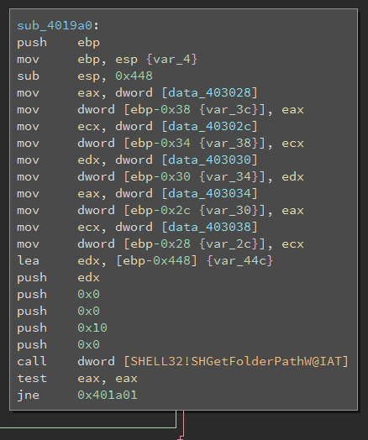368x440 pixels.
Task: Click the var_2c variable label
Action: point(229,244)
